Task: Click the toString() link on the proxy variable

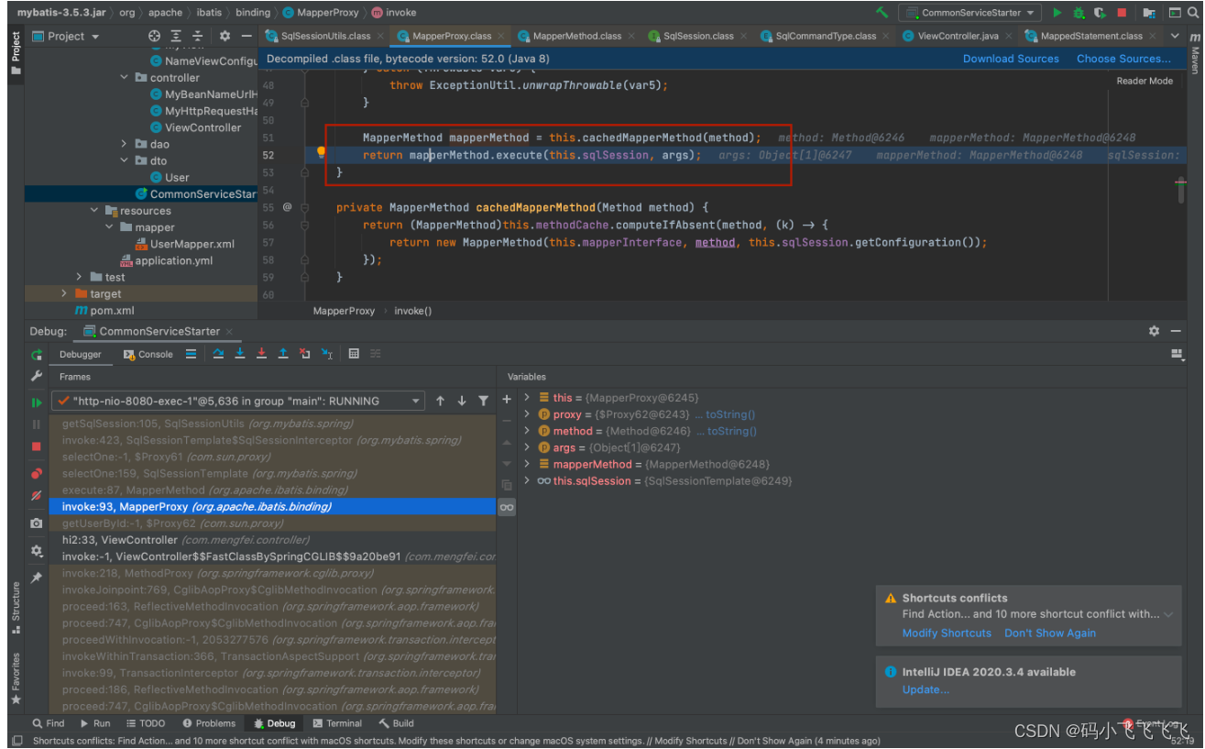Action: pos(730,414)
